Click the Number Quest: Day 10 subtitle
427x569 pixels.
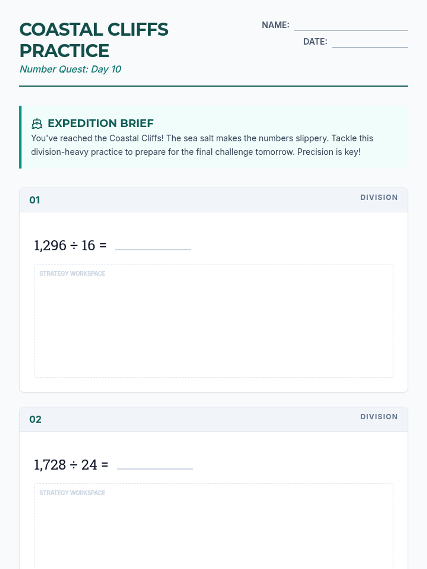[70, 69]
